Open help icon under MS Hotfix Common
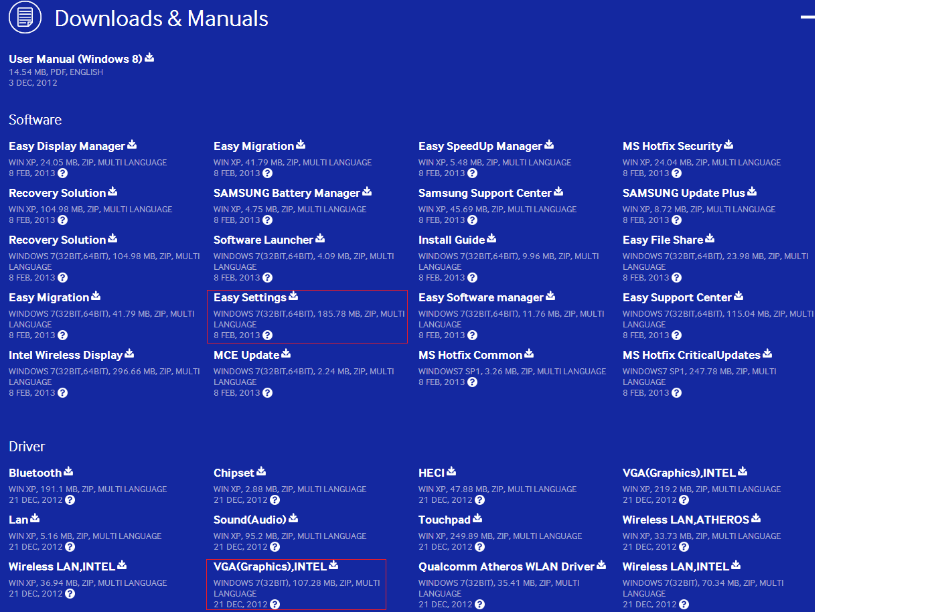930x612 pixels. 472,382
